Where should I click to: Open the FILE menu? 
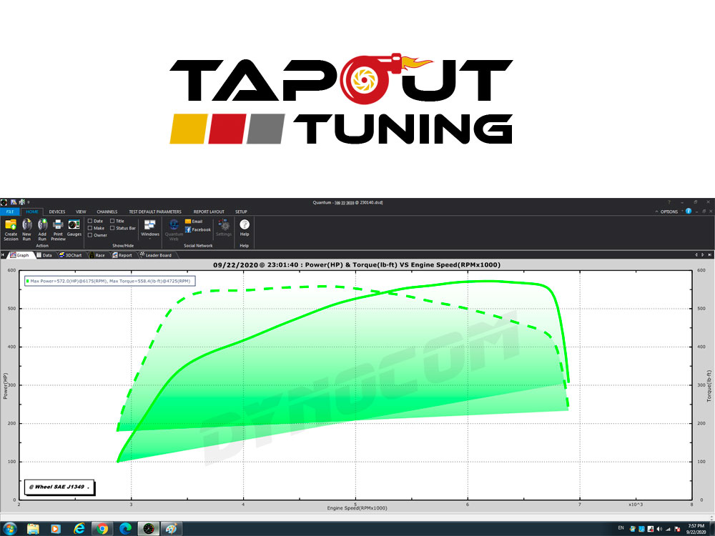[x=10, y=212]
